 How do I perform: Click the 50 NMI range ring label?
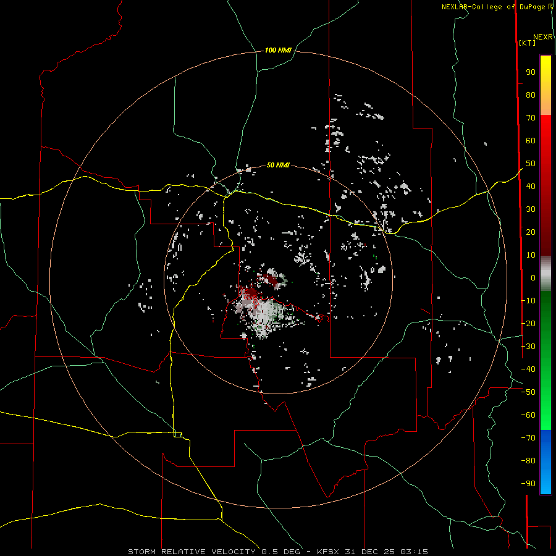point(278,165)
